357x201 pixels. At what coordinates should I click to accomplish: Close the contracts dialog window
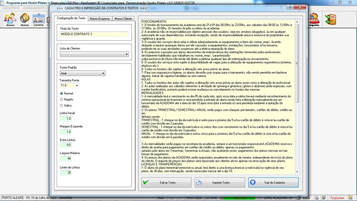(x=300, y=7)
